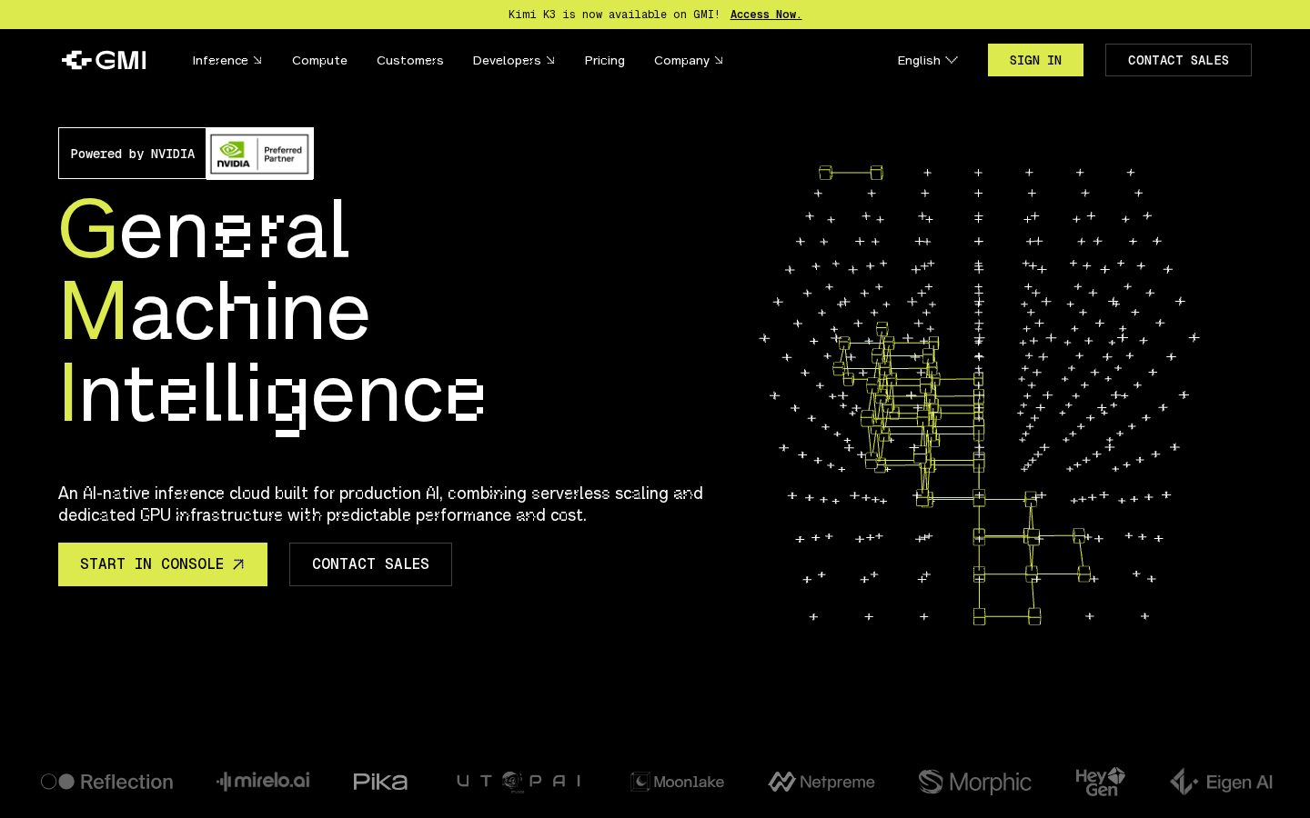Click the GMI logo in the header
1310x818 pixels.
tap(104, 60)
